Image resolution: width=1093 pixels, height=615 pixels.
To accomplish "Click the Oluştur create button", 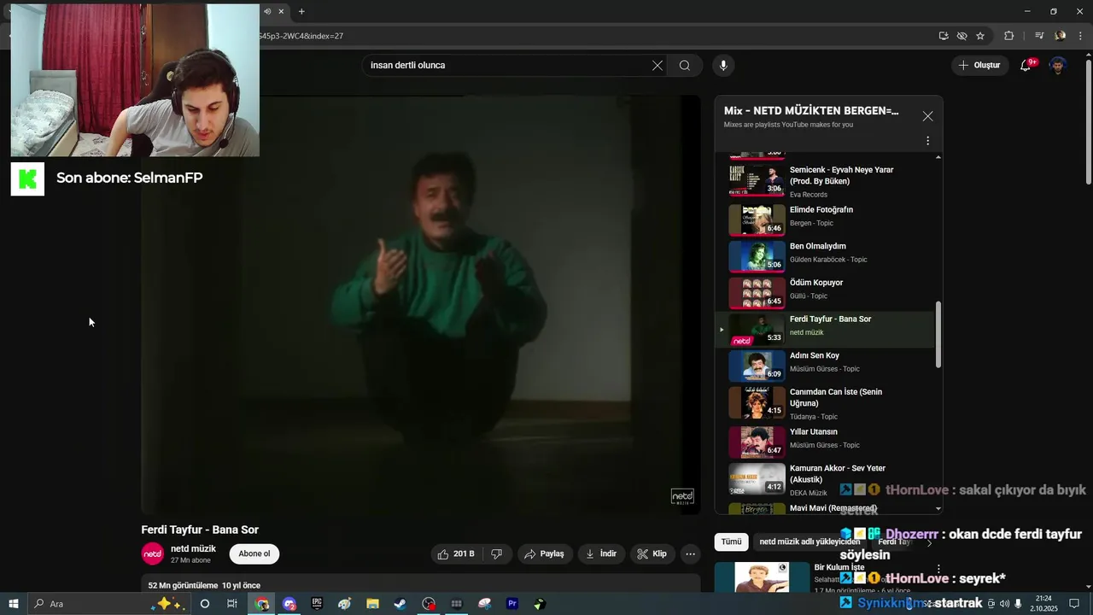I will (980, 65).
